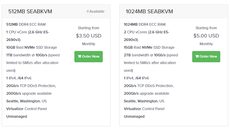230x131 pixels.
Task: Click 1TB bandwidth @ 10Gb/s text
Action: 27,55
